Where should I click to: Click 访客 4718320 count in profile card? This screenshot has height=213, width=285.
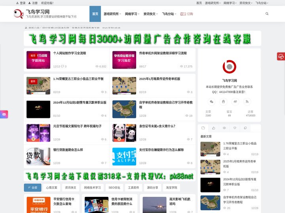pyautogui.click(x=251, y=113)
